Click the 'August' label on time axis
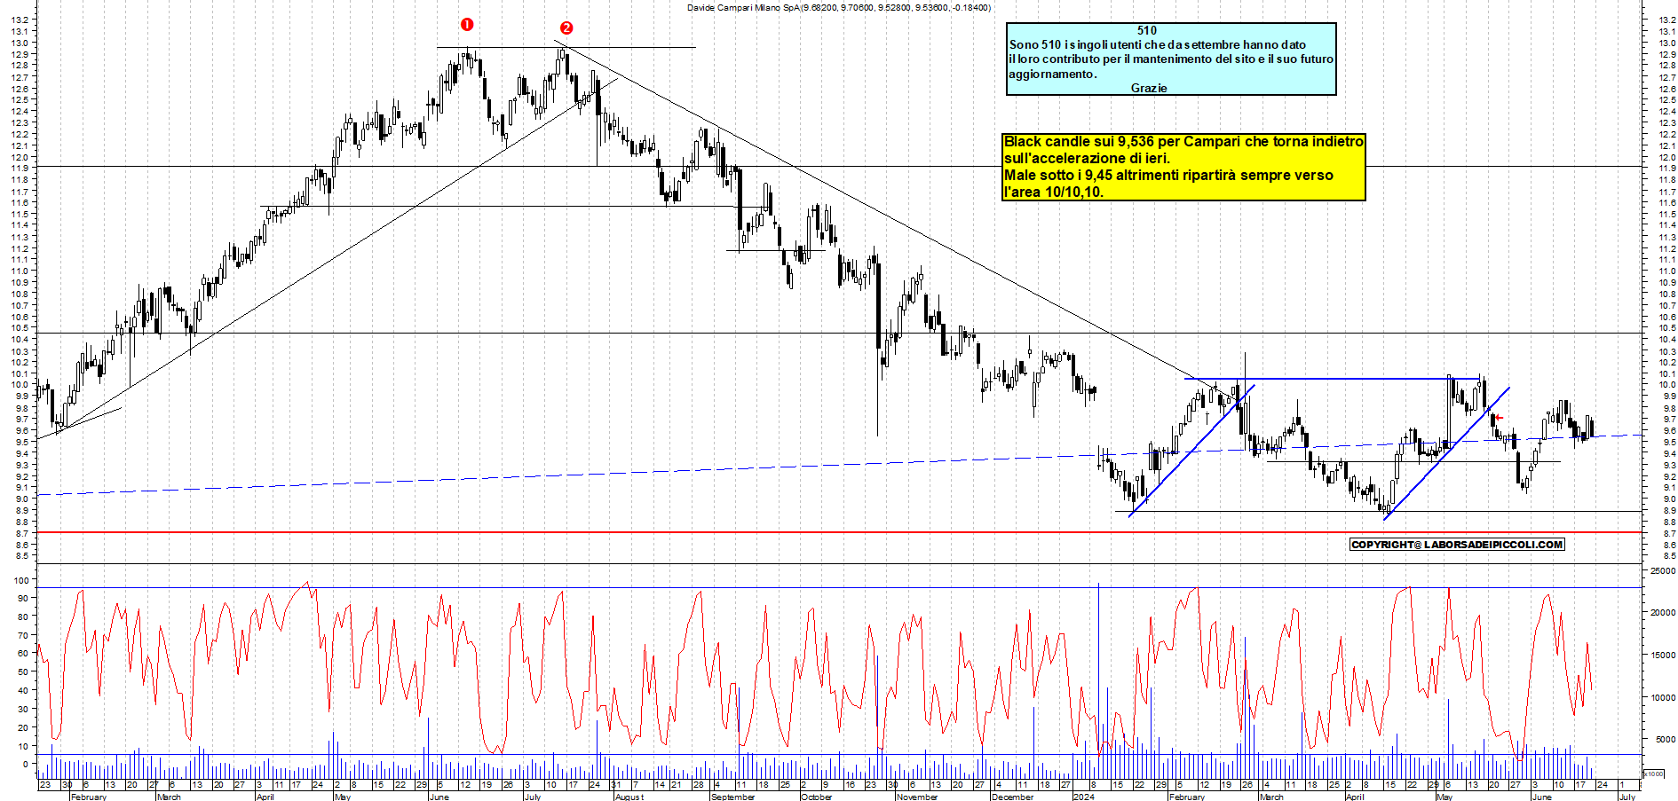1678x801 pixels. 629,797
